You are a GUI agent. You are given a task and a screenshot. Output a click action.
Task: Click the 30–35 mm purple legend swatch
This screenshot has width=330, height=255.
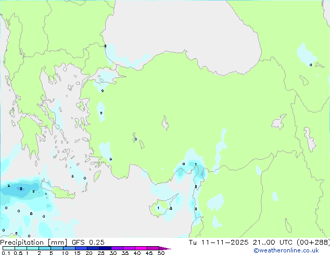pos(117,248)
